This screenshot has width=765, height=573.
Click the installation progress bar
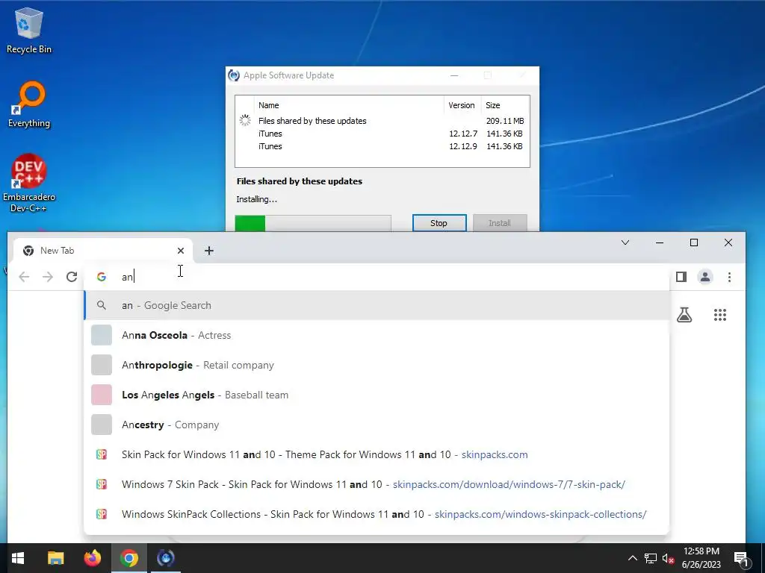click(313, 223)
